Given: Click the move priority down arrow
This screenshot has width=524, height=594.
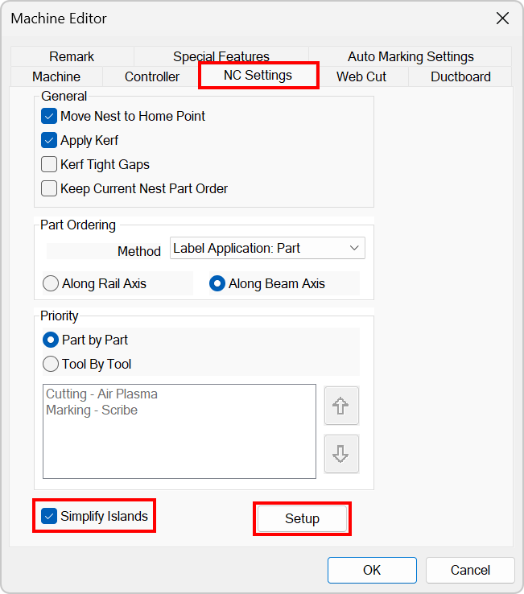Looking at the screenshot, I should point(340,454).
